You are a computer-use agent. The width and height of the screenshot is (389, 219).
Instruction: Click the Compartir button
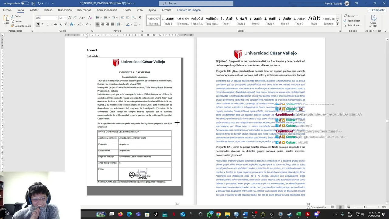(376, 10)
